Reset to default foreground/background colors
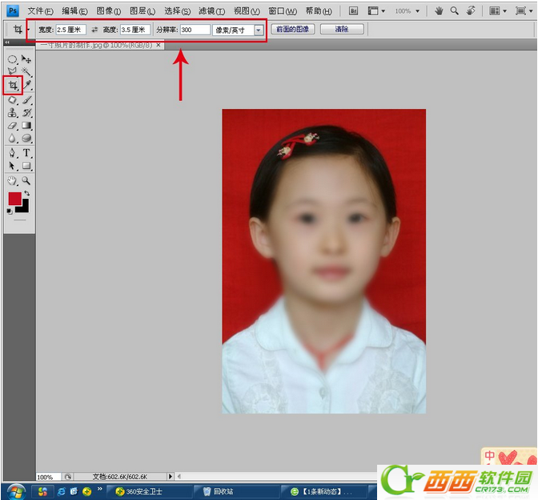Screen dimensions: 538x500 pos(10,211)
